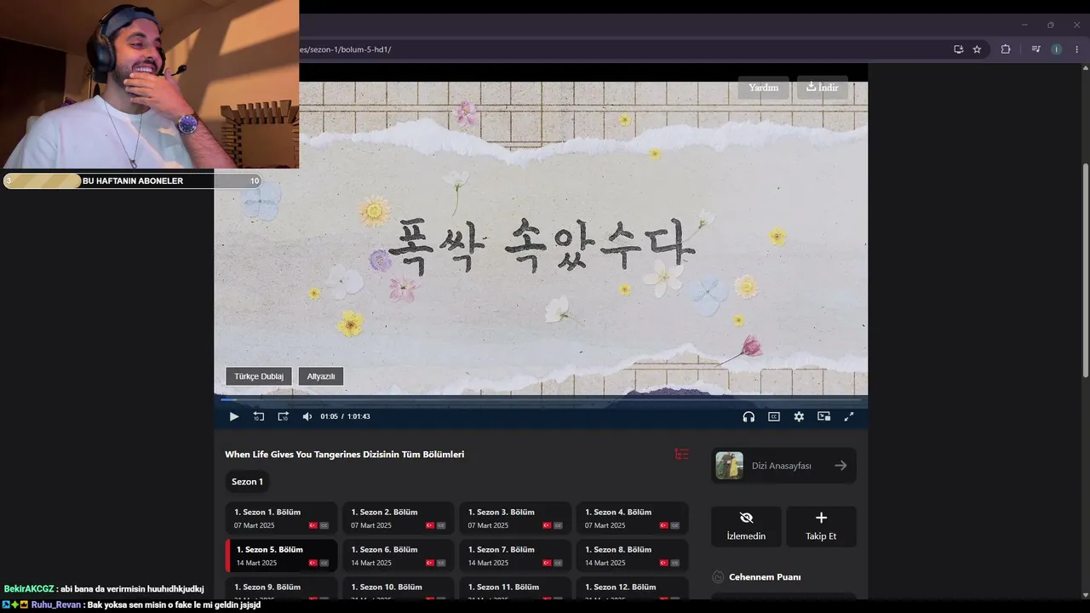
Task: Seek along the video progress bar
Action: tap(541, 399)
